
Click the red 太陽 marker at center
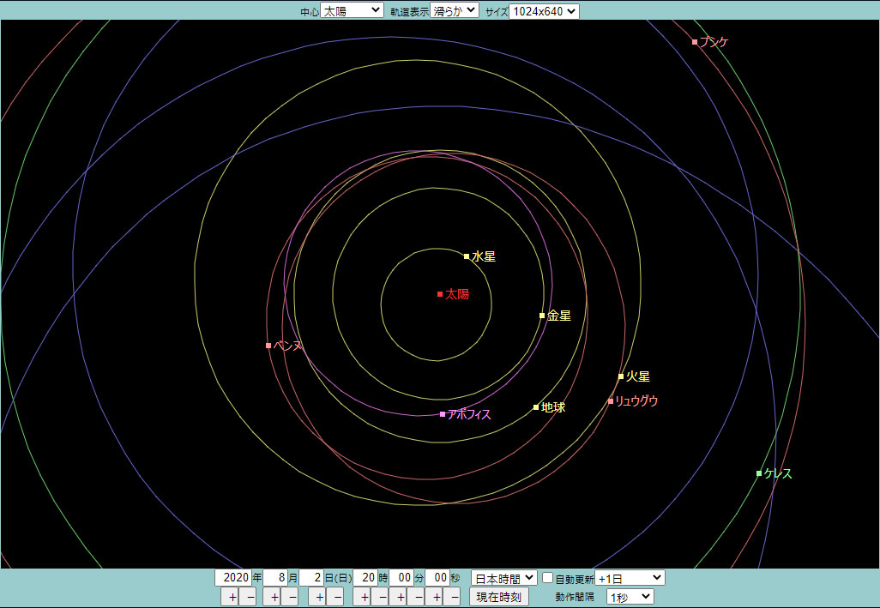click(x=440, y=294)
